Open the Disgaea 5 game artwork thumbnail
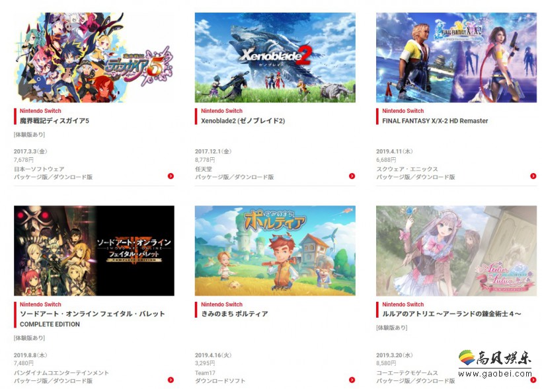Image resolution: width=542 pixels, height=389 pixels. click(x=94, y=57)
